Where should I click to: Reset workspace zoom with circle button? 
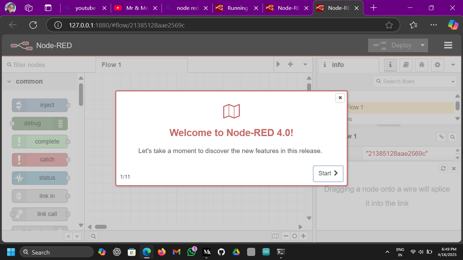(x=295, y=236)
